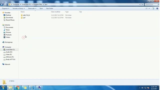This screenshot has width=160, height=90.
Task: Open the view options dropdown arrow
Action: point(149,8)
